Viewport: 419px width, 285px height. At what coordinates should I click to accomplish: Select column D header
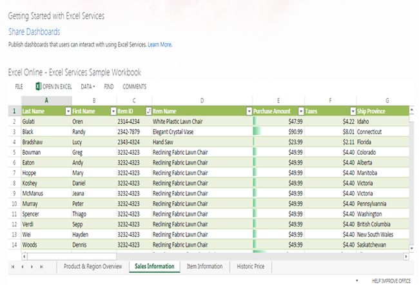(x=202, y=101)
